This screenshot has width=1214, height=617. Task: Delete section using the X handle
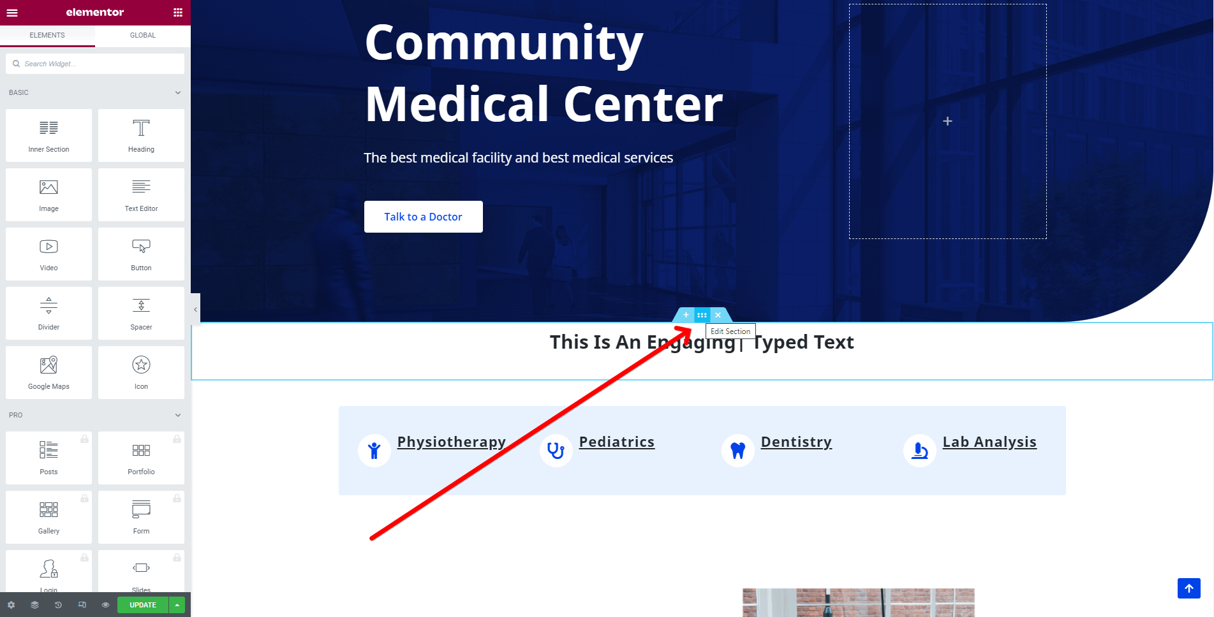click(x=718, y=315)
